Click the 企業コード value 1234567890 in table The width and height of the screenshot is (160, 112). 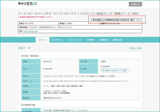pyautogui.click(x=48, y=69)
